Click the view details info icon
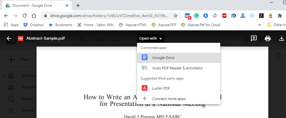Viewport: 286px width, 118px height. (278, 56)
